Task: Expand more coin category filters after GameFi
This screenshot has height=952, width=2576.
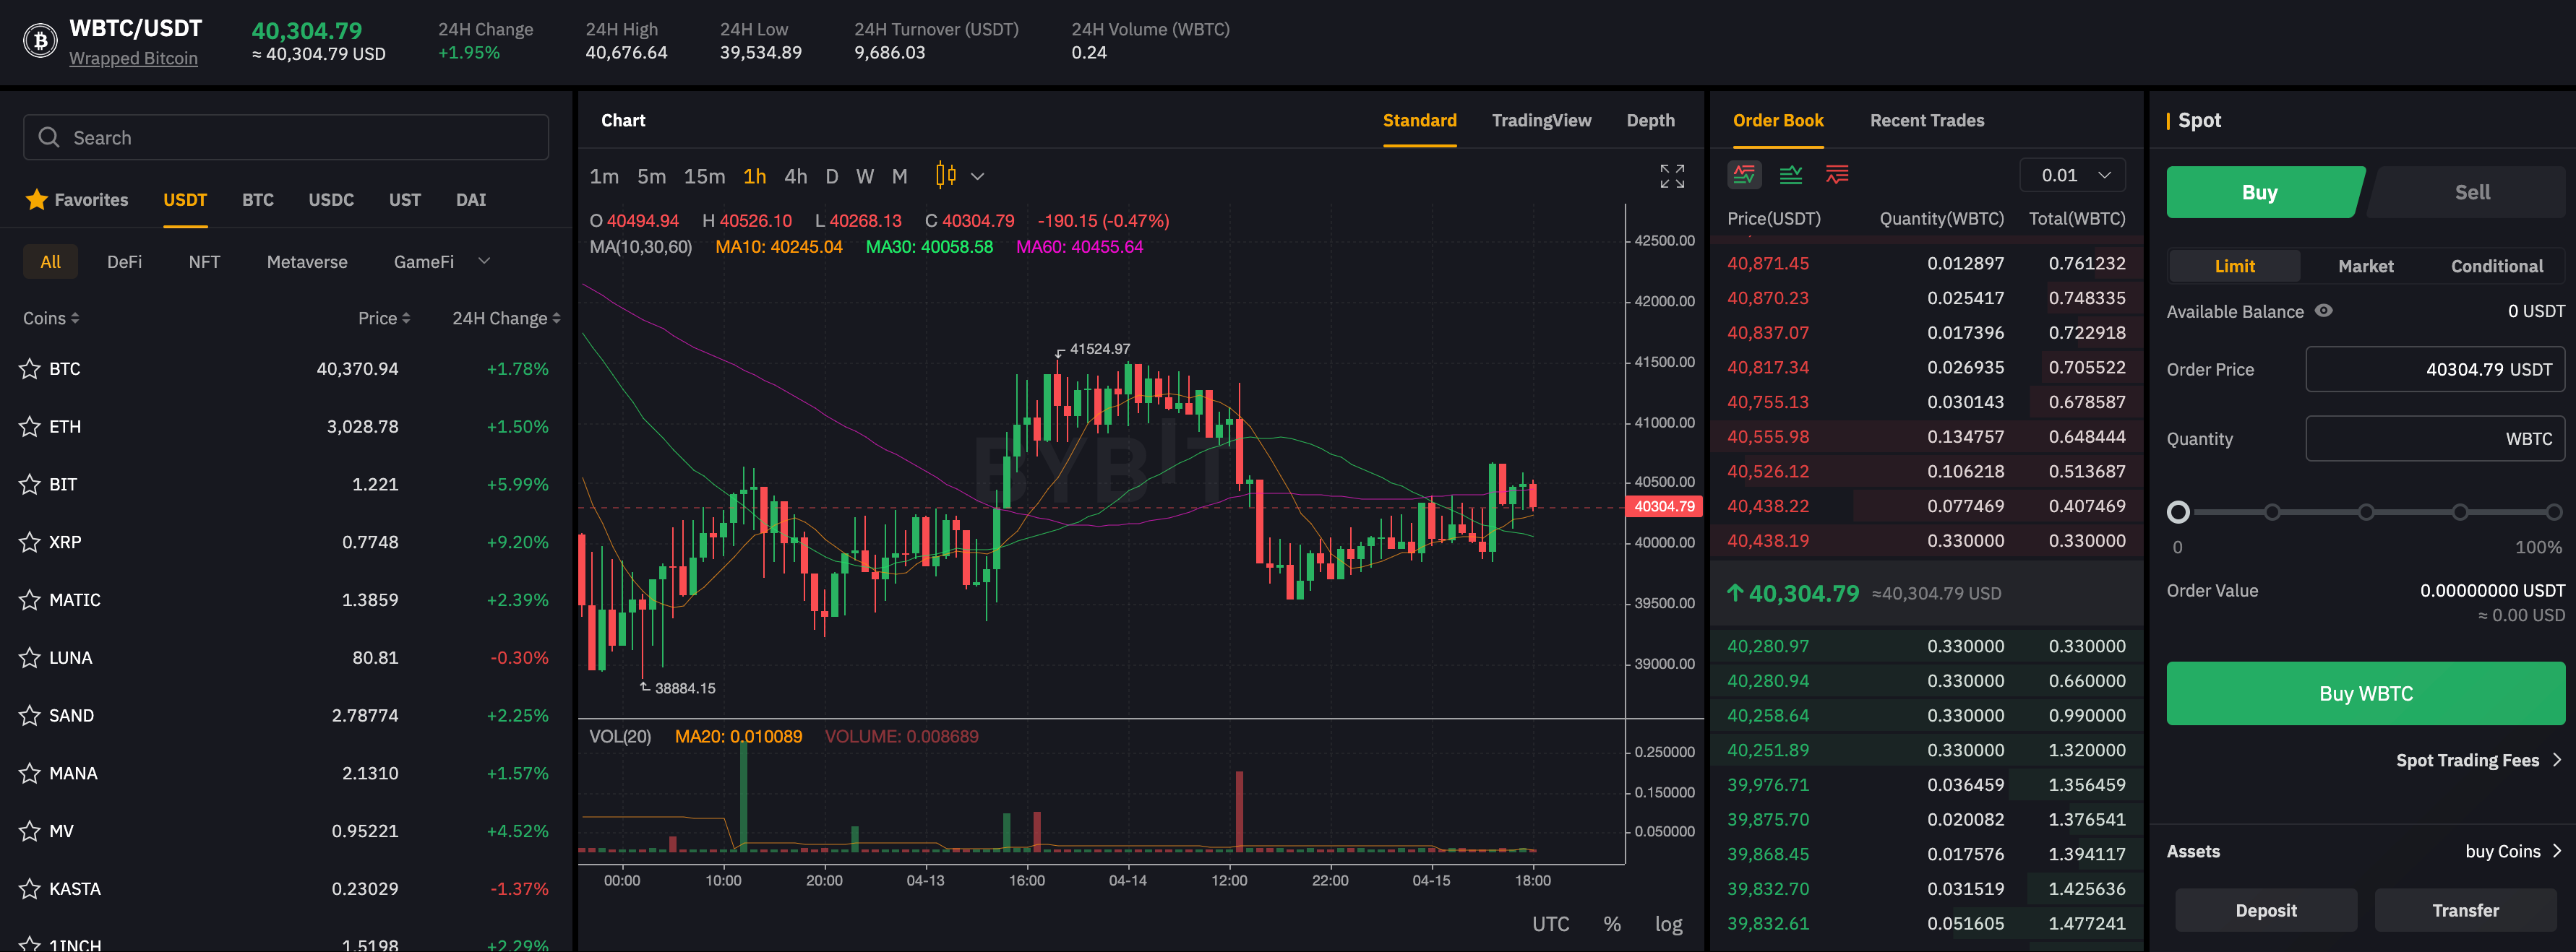Action: 484,261
